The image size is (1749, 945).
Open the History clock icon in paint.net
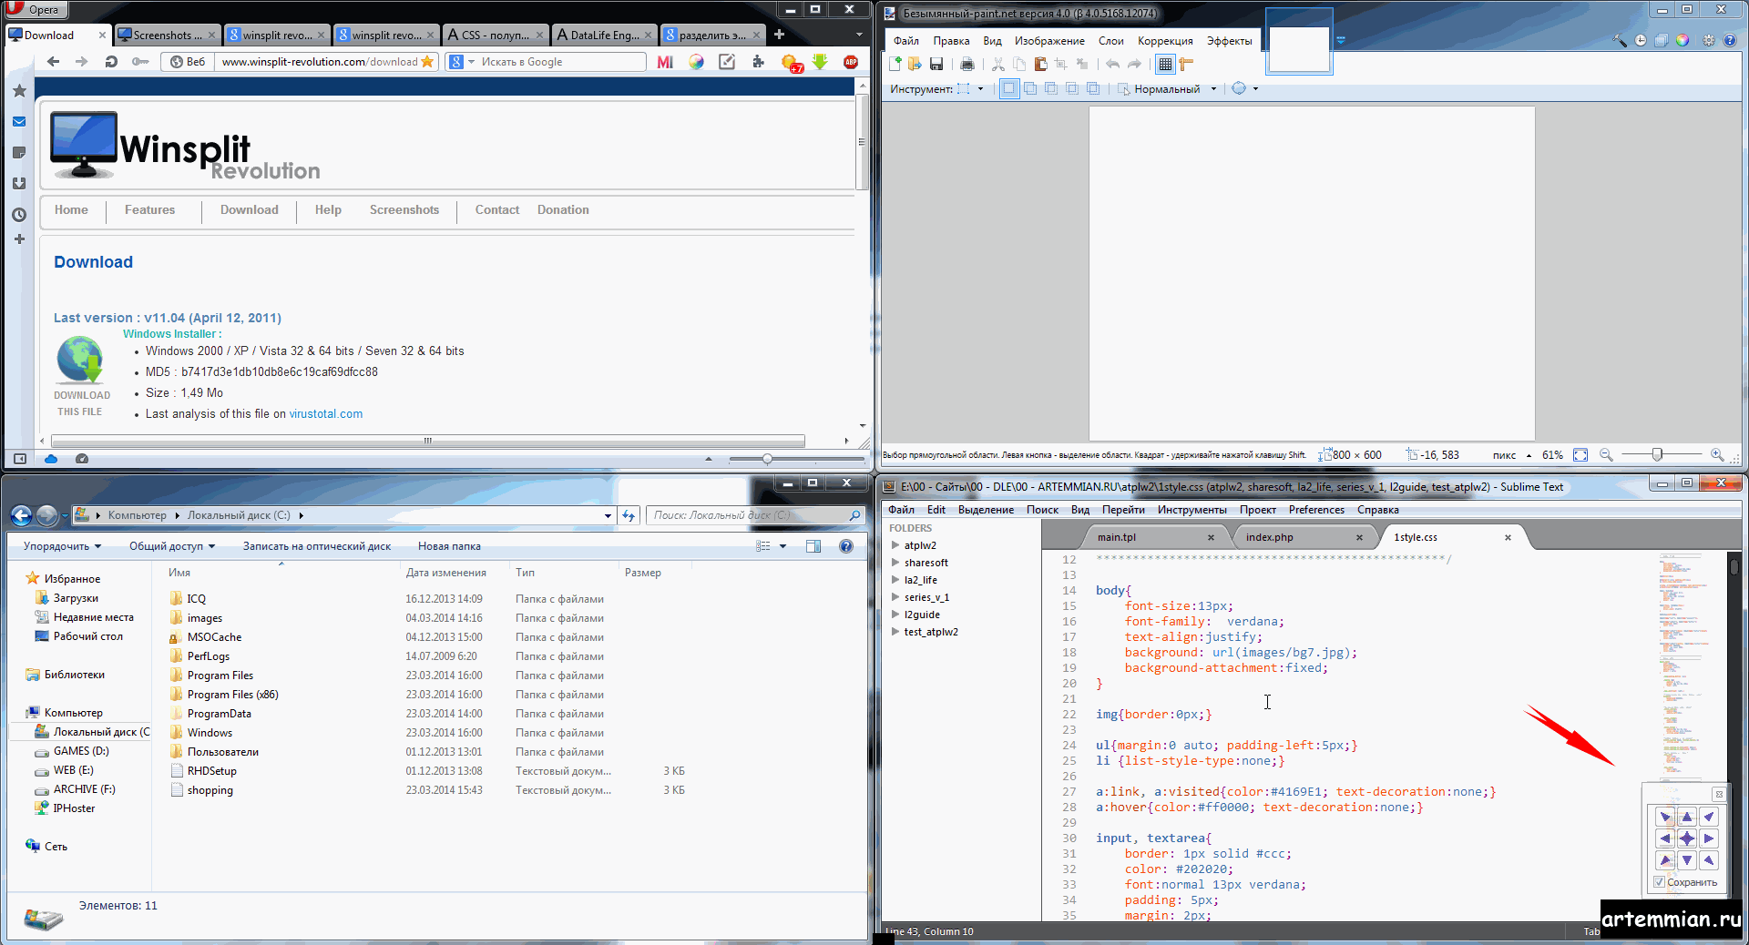click(1641, 40)
